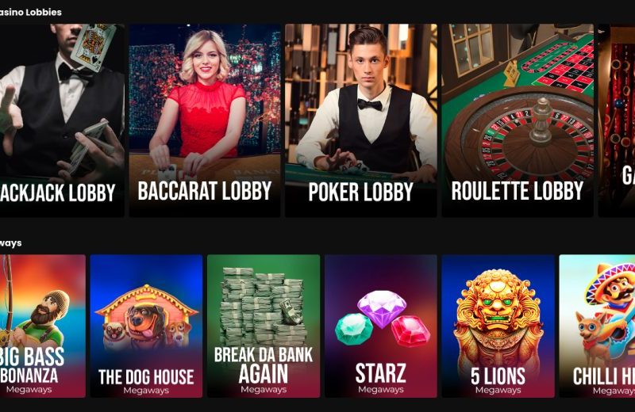Viewport: 635px width, 412px height.
Task: Select the Poker Lobby card
Action: 361,120
